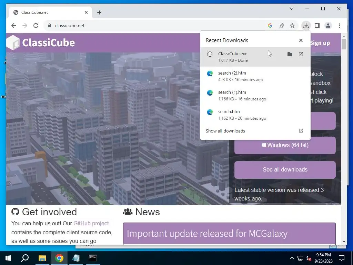Viewport: 353px width, 265px height.
Task: Open ClassiCube.exe via the open icon
Action: pyautogui.click(x=301, y=54)
